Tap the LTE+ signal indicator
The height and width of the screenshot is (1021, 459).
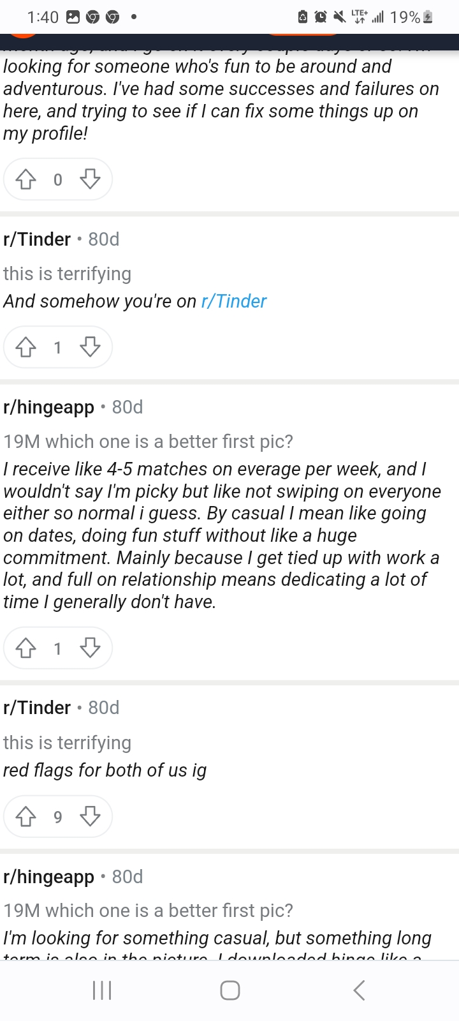click(358, 16)
